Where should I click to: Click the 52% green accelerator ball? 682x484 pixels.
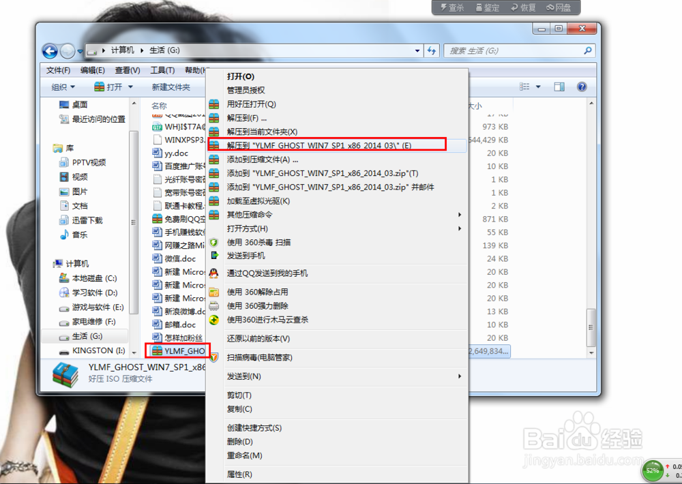[653, 470]
